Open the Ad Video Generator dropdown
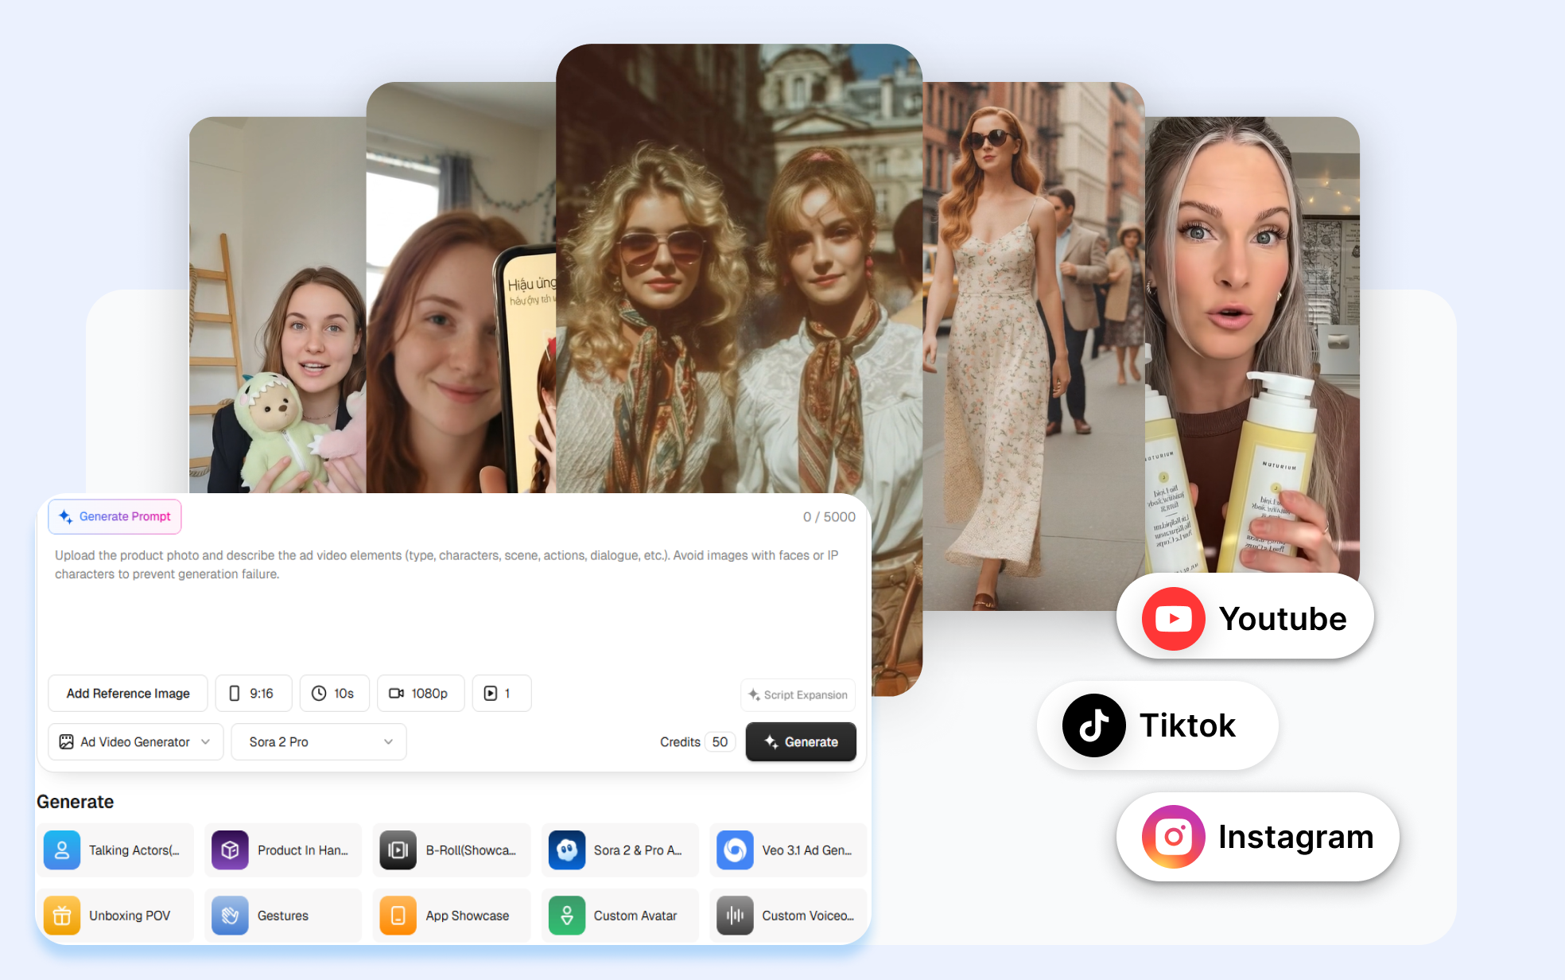 point(136,742)
